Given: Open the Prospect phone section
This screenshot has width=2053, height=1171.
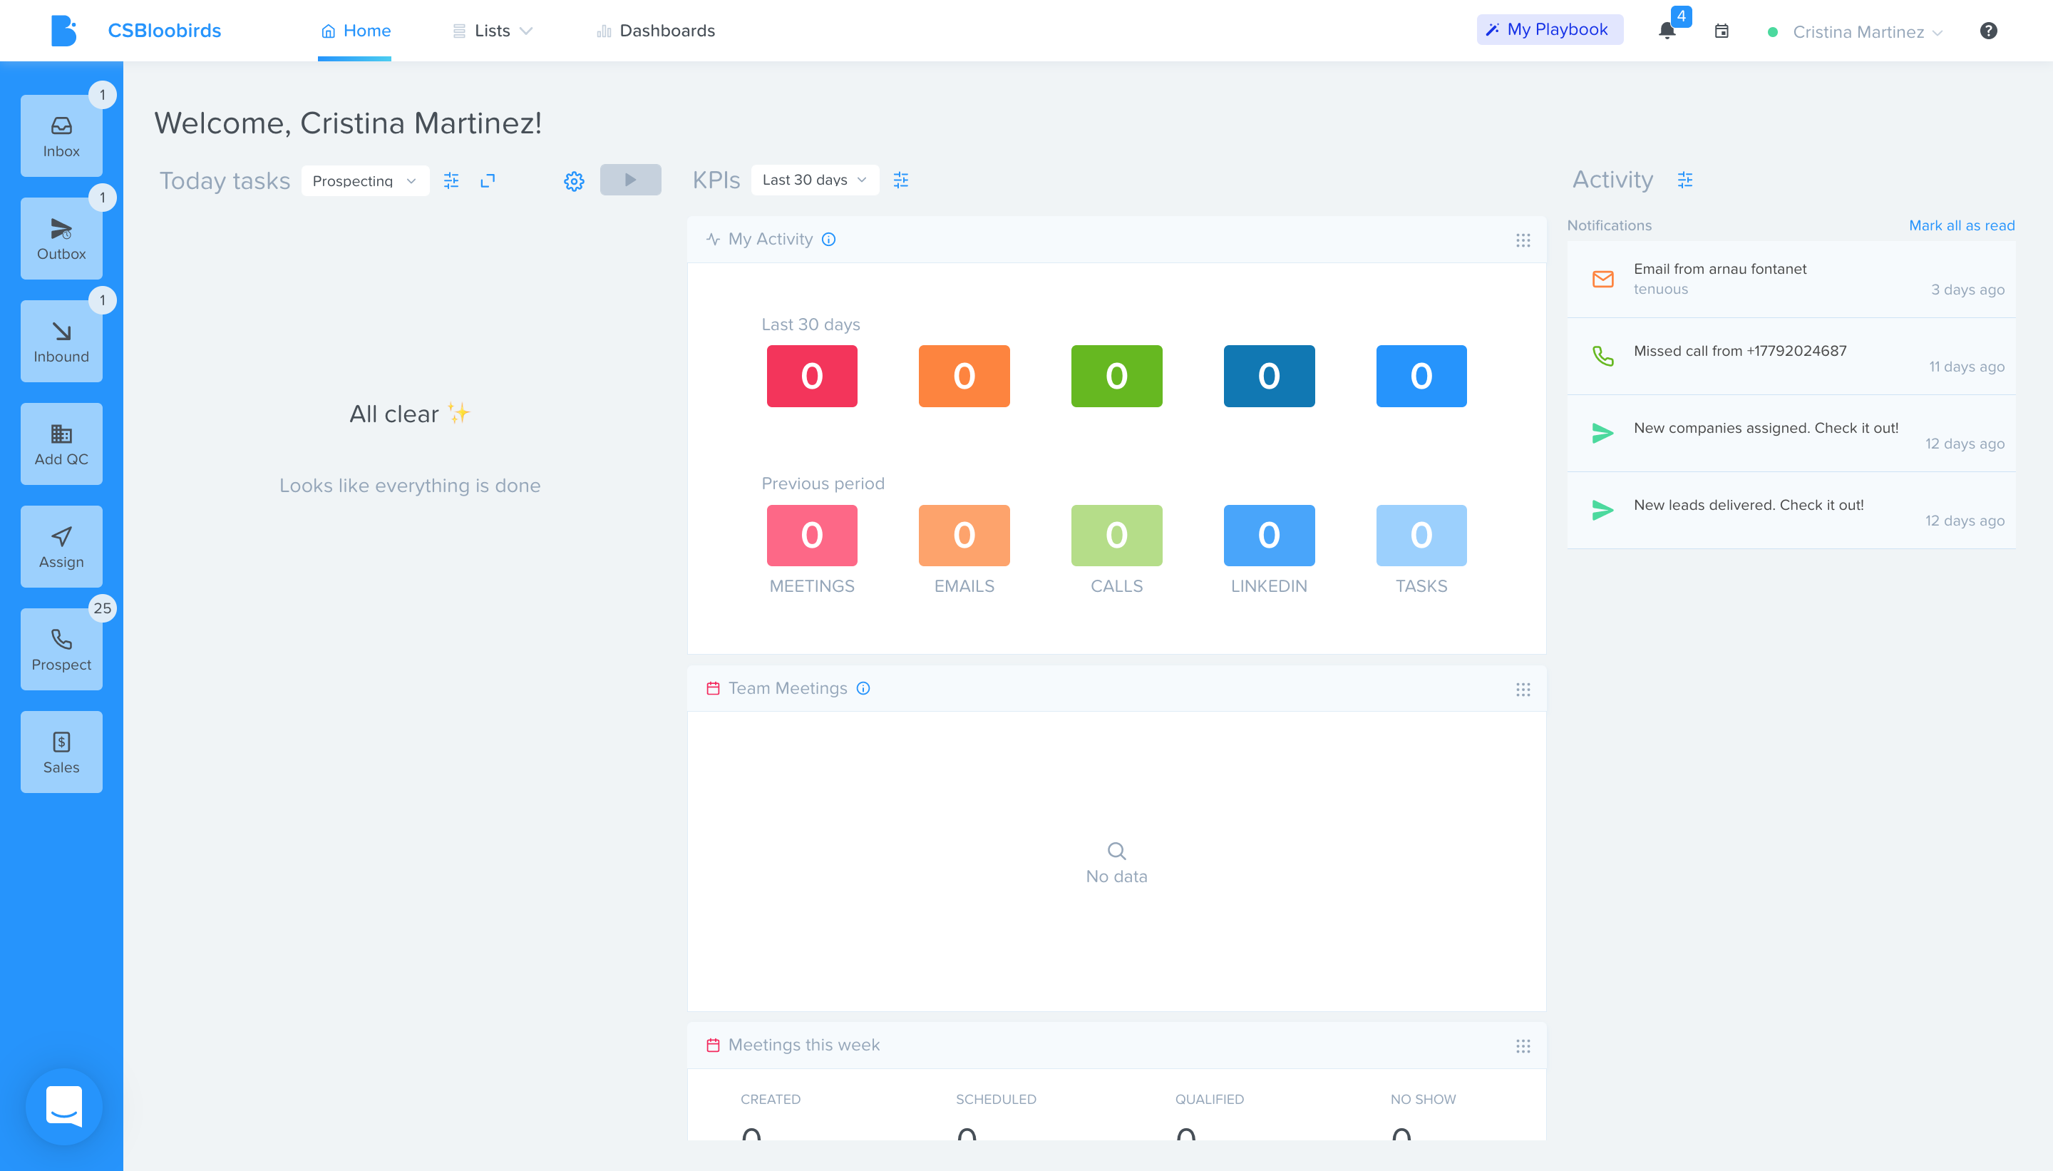Looking at the screenshot, I should tap(61, 649).
